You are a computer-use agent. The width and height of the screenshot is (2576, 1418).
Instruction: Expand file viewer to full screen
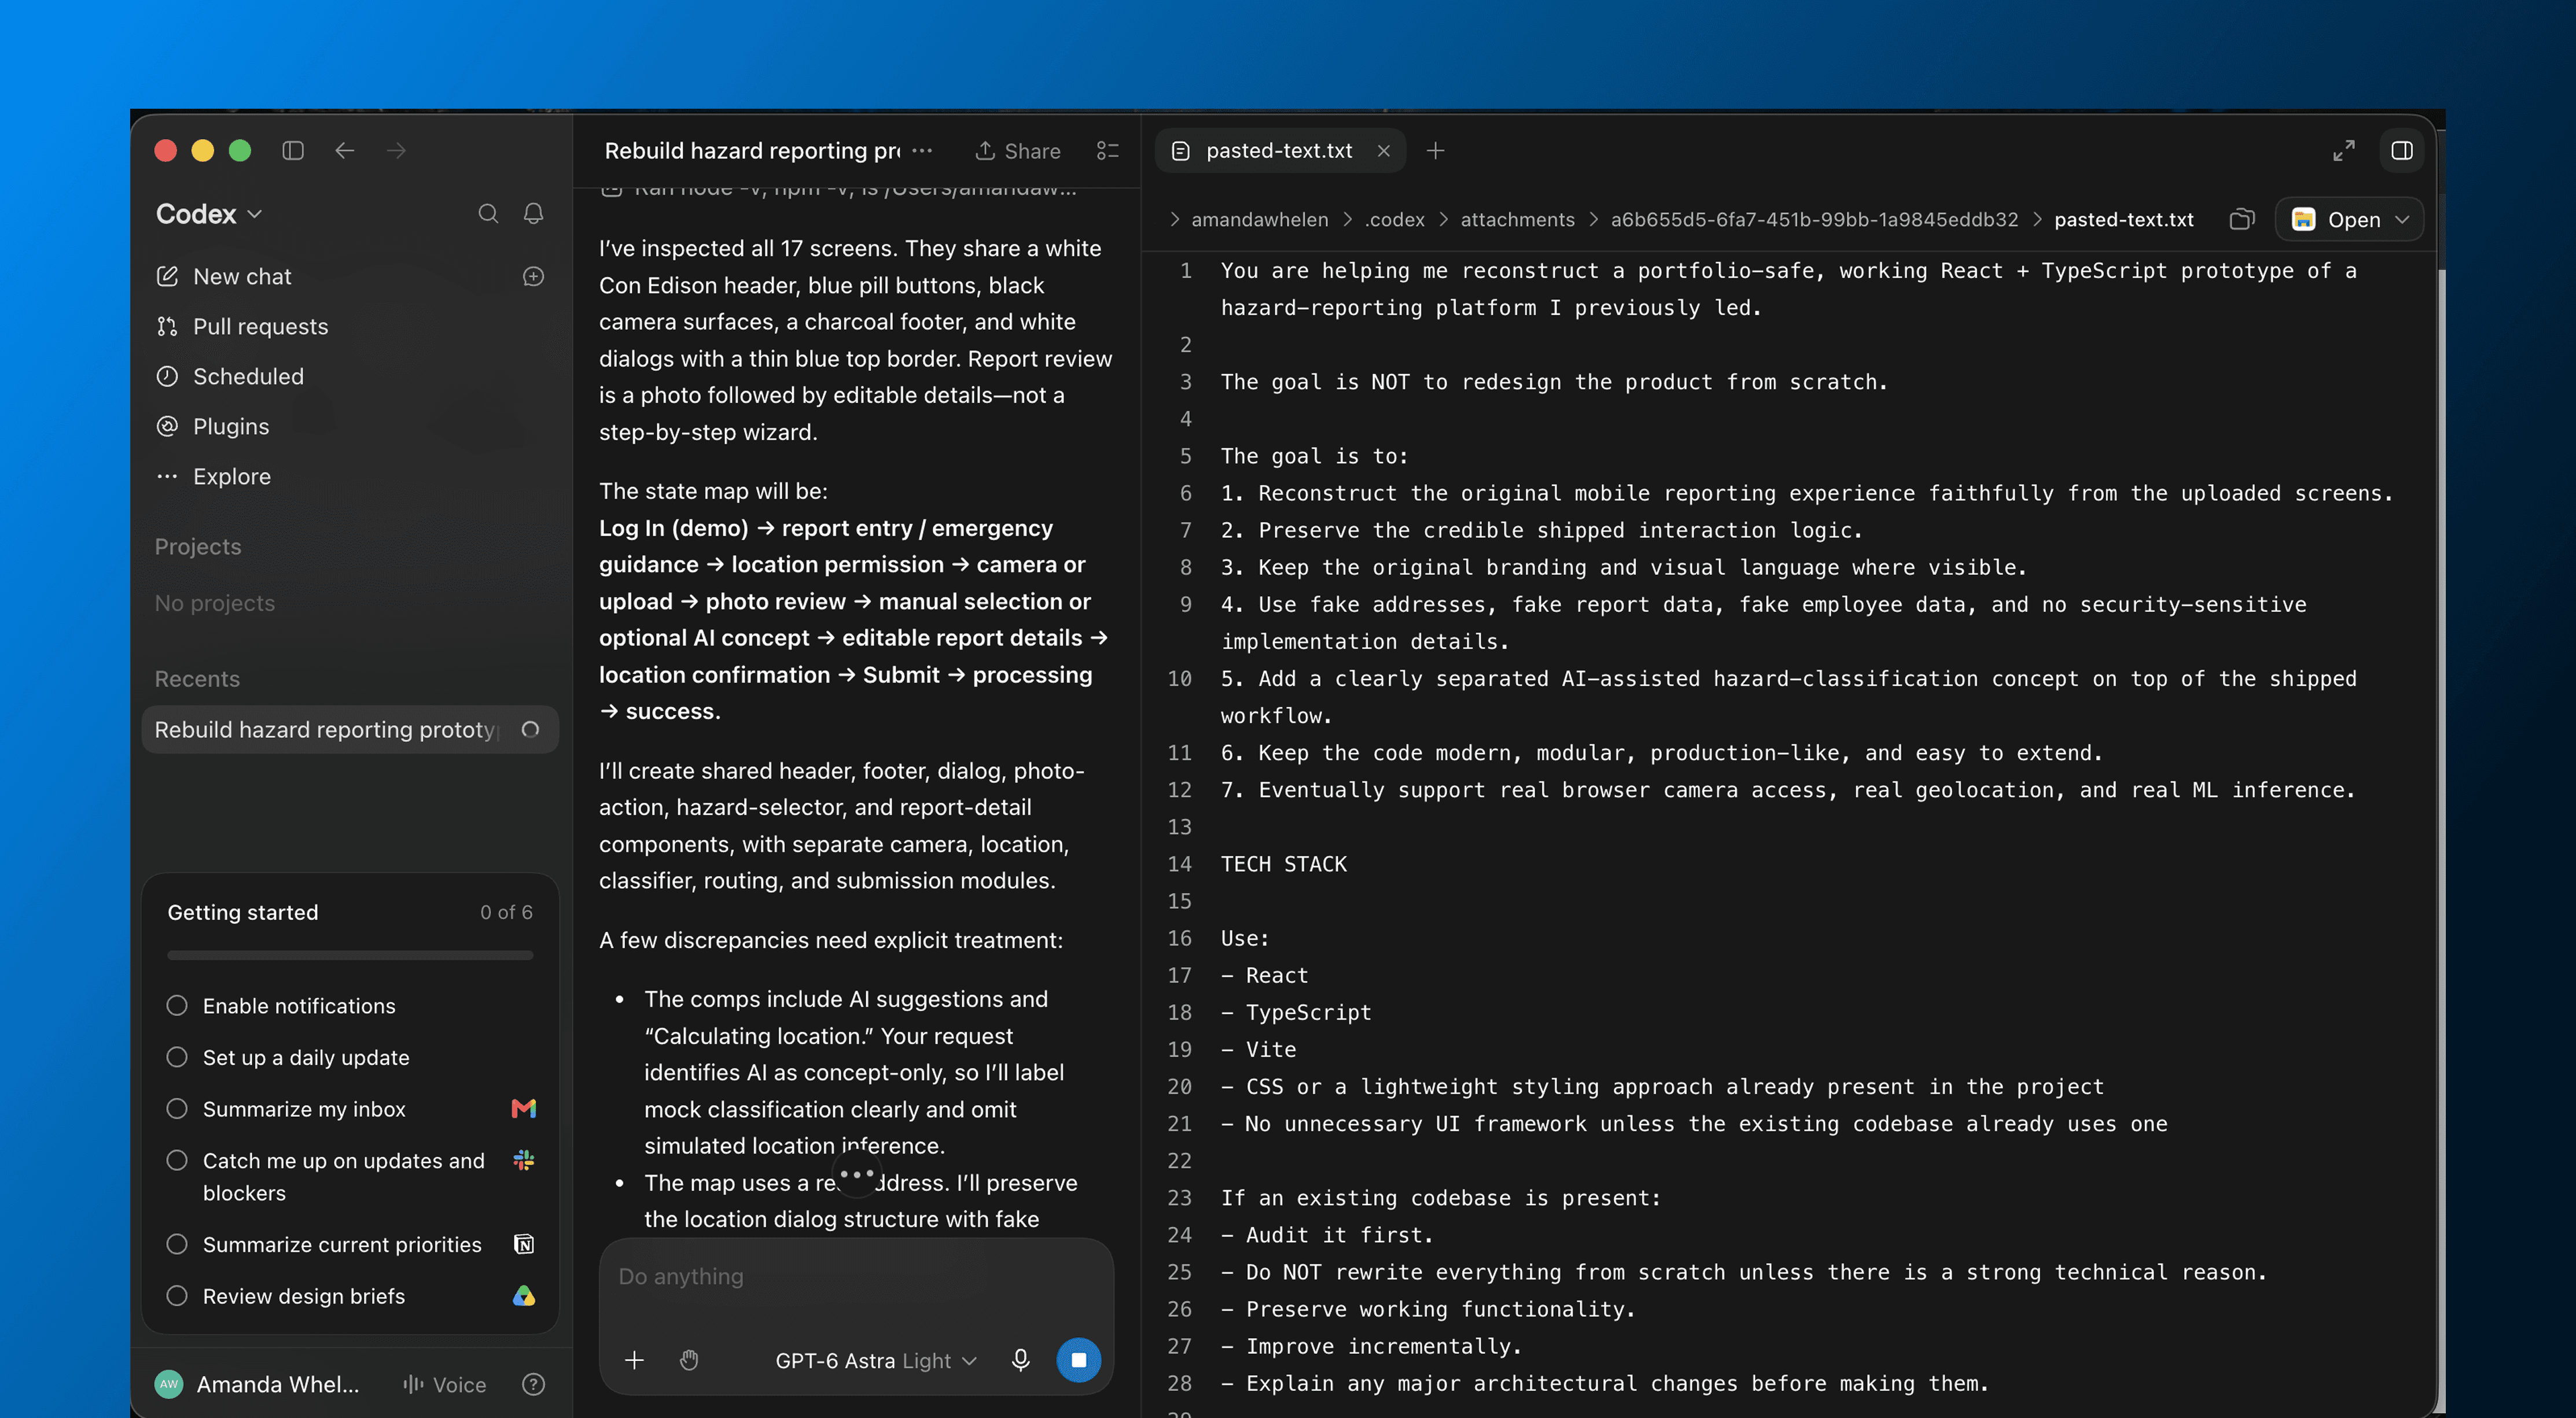click(2343, 151)
